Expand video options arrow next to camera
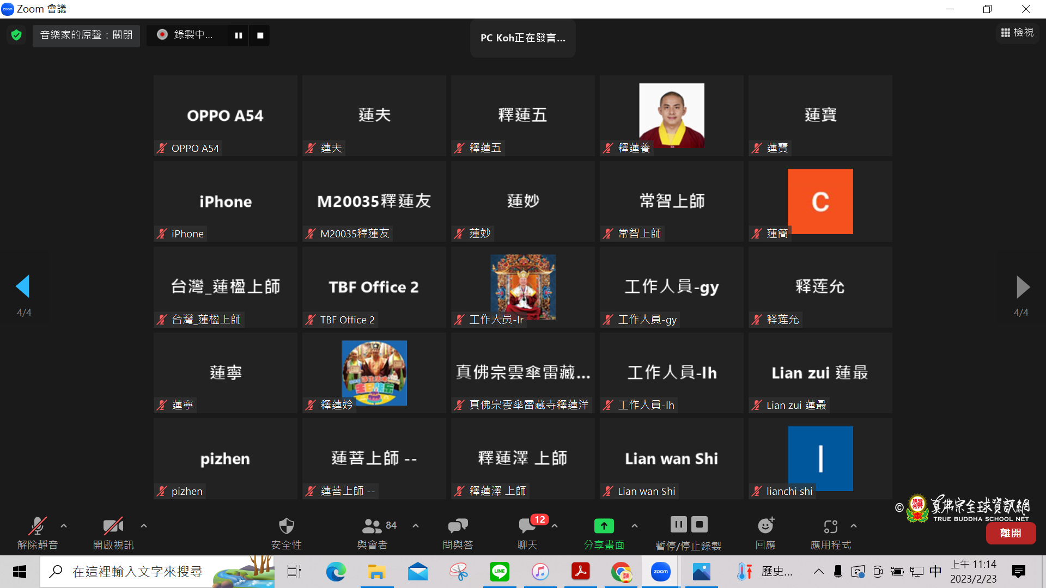 144,526
